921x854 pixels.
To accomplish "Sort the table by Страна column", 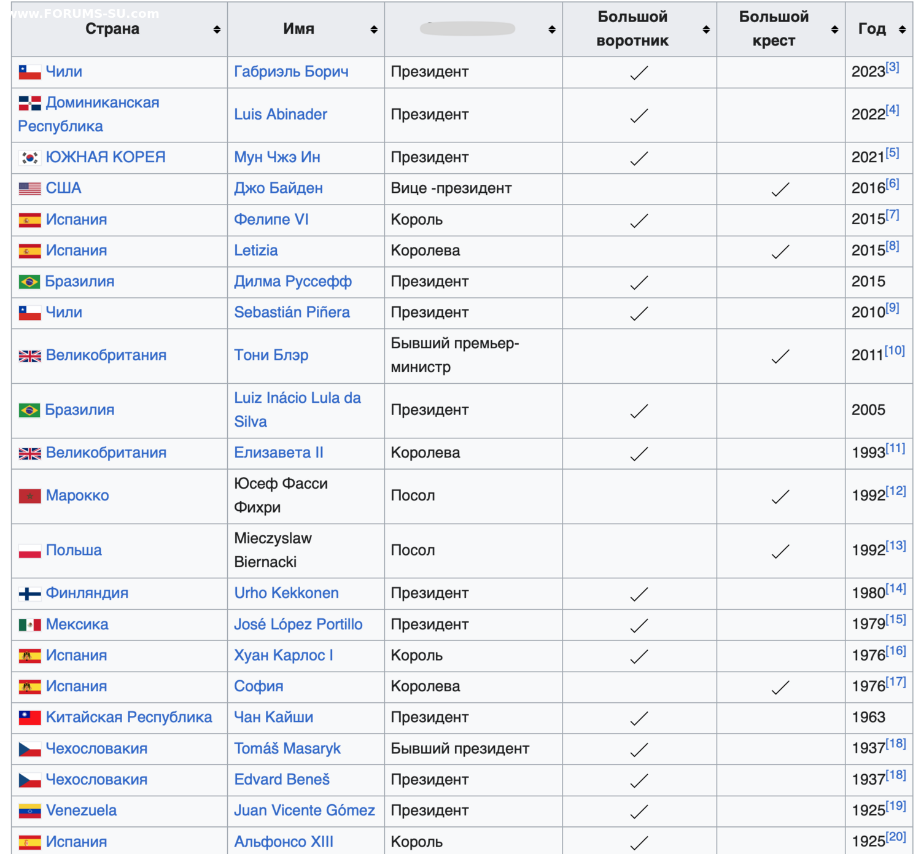I will click(x=217, y=29).
